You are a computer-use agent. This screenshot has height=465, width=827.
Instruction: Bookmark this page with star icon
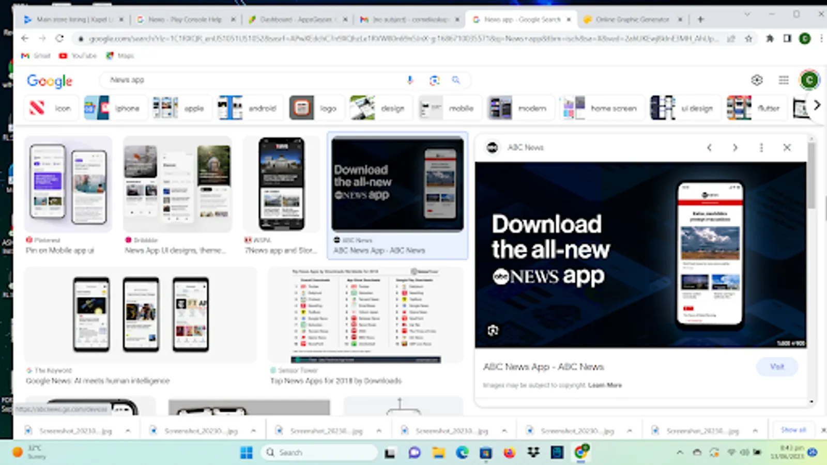[x=748, y=39]
